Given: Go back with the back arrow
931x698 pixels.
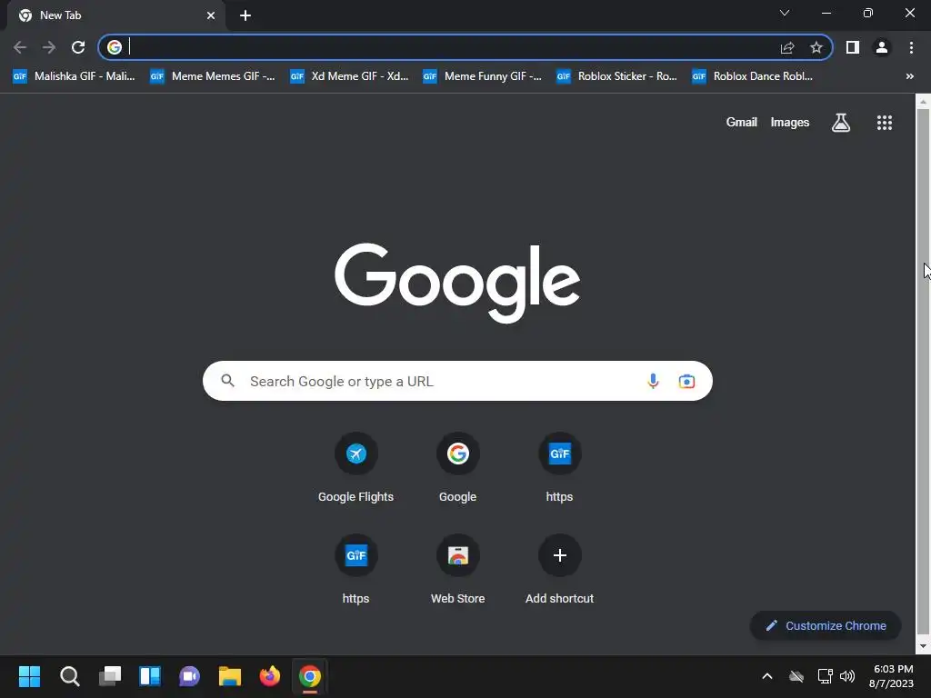Looking at the screenshot, I should (20, 47).
